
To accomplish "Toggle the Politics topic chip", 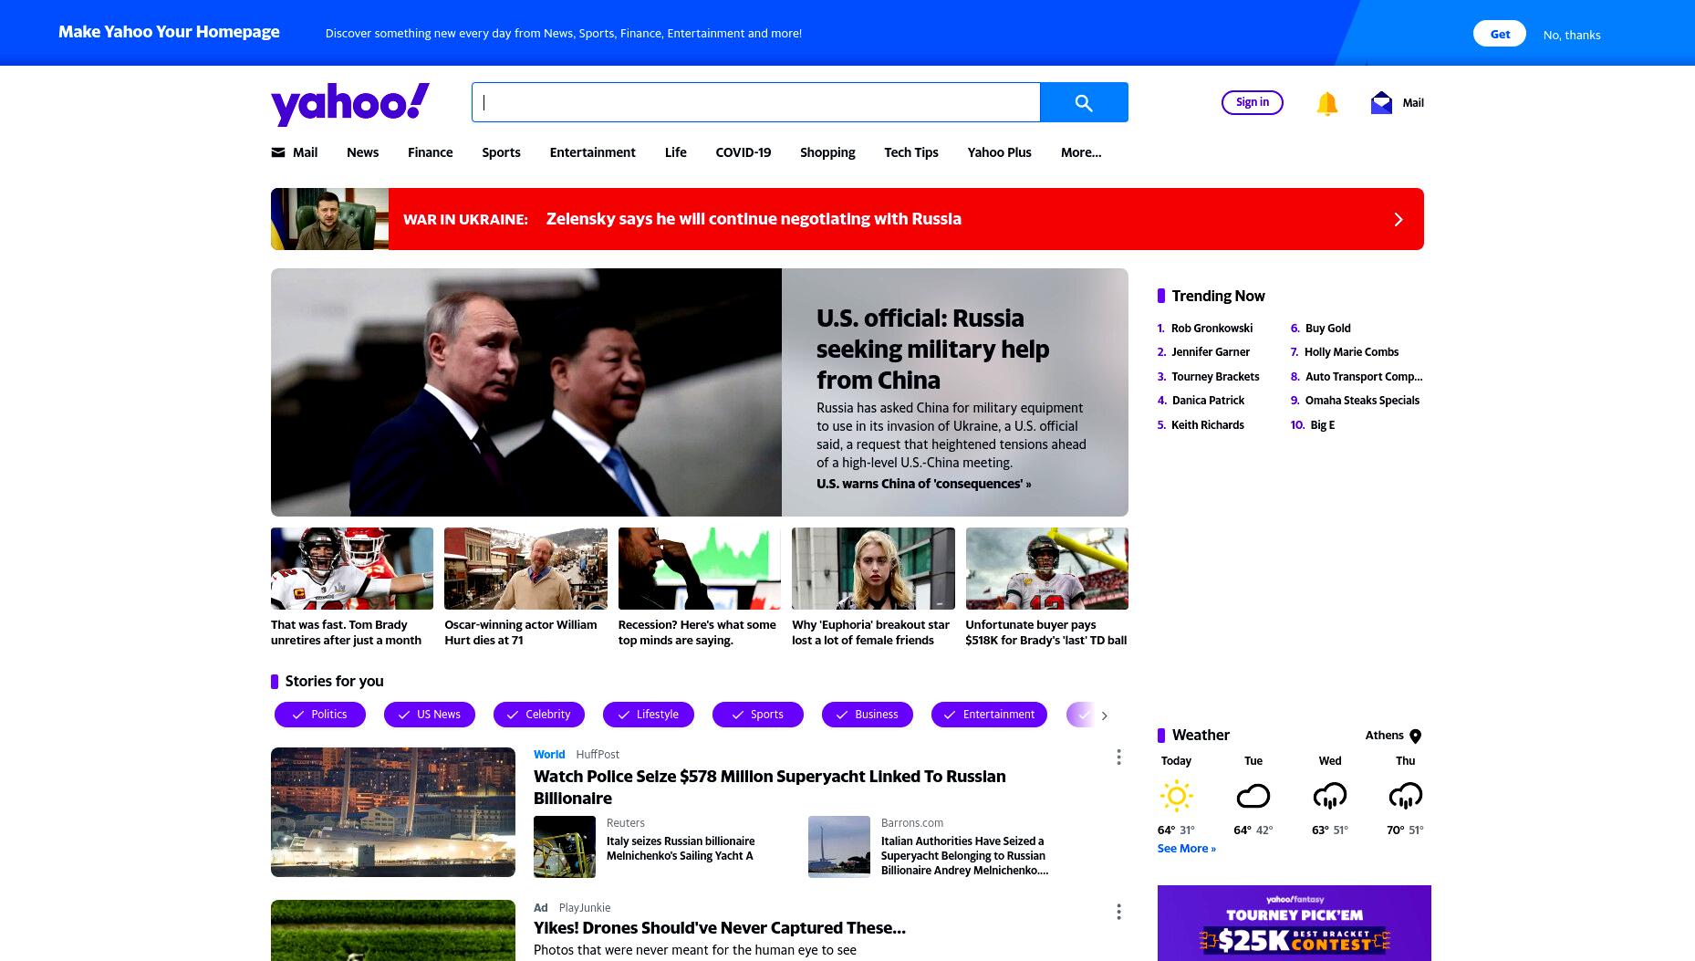I will (320, 715).
